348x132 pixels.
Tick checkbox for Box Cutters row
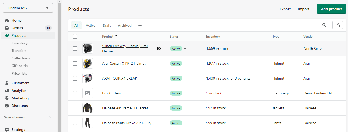(x=75, y=93)
